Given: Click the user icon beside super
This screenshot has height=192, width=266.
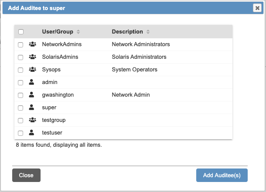Looking at the screenshot, I should point(31,107).
